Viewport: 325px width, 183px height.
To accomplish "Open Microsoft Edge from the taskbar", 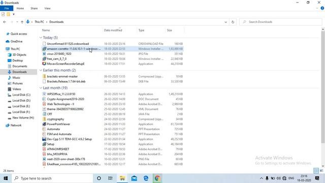I will [146, 178].
